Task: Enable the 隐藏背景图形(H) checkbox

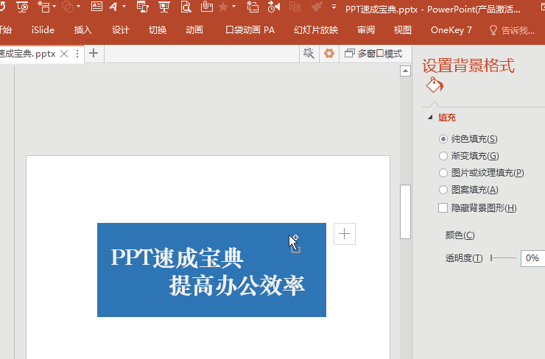Action: pos(443,207)
